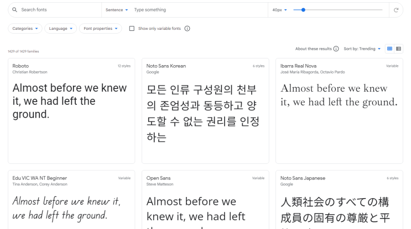Screen dimensions: 411x229
Task: Click the 12 styles label on Roboto
Action: tap(124, 66)
